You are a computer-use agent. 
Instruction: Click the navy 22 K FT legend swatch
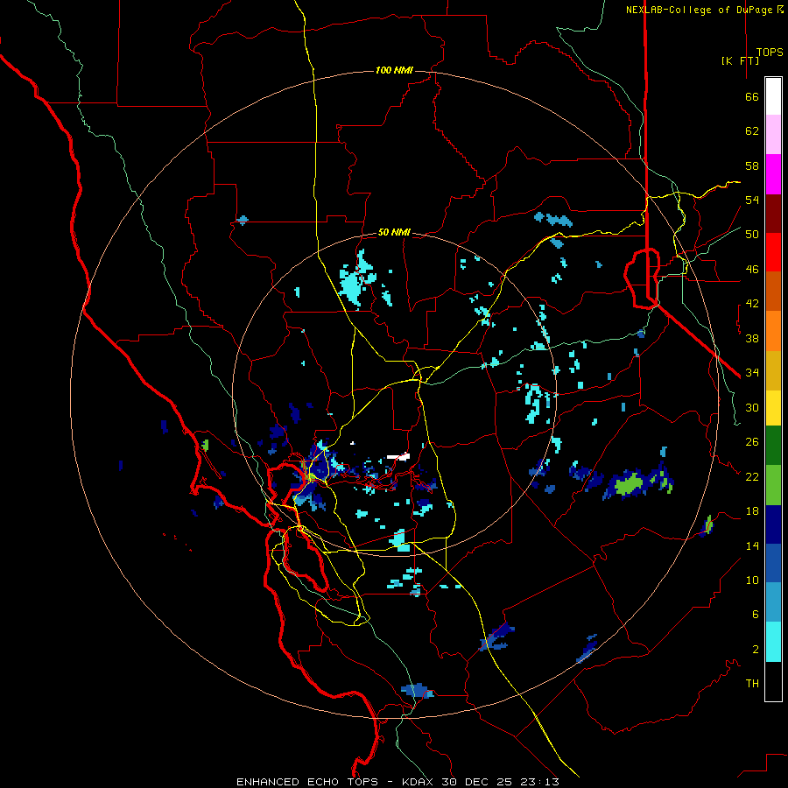[x=773, y=524]
